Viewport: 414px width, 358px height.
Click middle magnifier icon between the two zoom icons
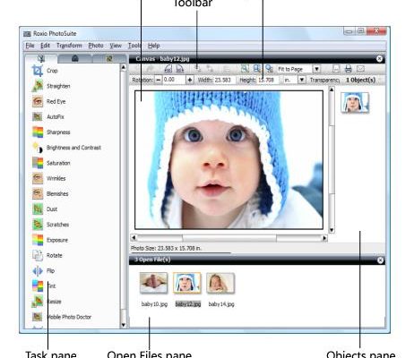[x=257, y=69]
